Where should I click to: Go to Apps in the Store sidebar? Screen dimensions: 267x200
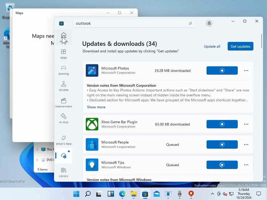point(64,54)
